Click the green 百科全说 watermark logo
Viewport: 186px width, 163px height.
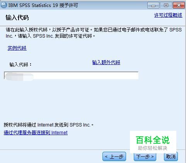tap(153, 140)
